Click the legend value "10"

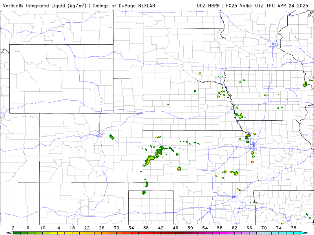tap(43, 228)
